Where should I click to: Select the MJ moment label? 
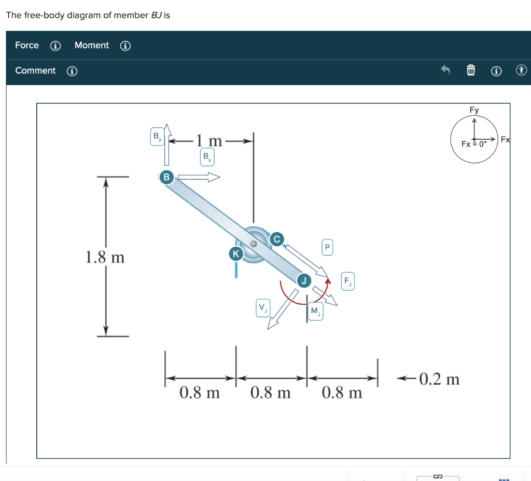[x=316, y=311]
